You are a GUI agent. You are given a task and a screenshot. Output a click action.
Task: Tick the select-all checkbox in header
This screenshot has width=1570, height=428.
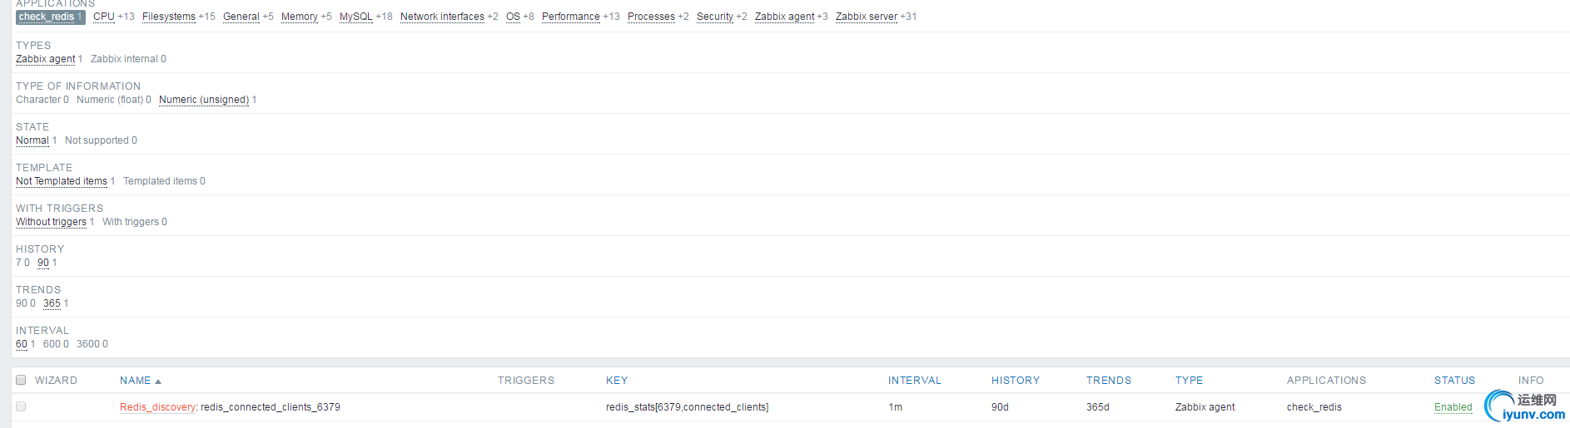(21, 380)
